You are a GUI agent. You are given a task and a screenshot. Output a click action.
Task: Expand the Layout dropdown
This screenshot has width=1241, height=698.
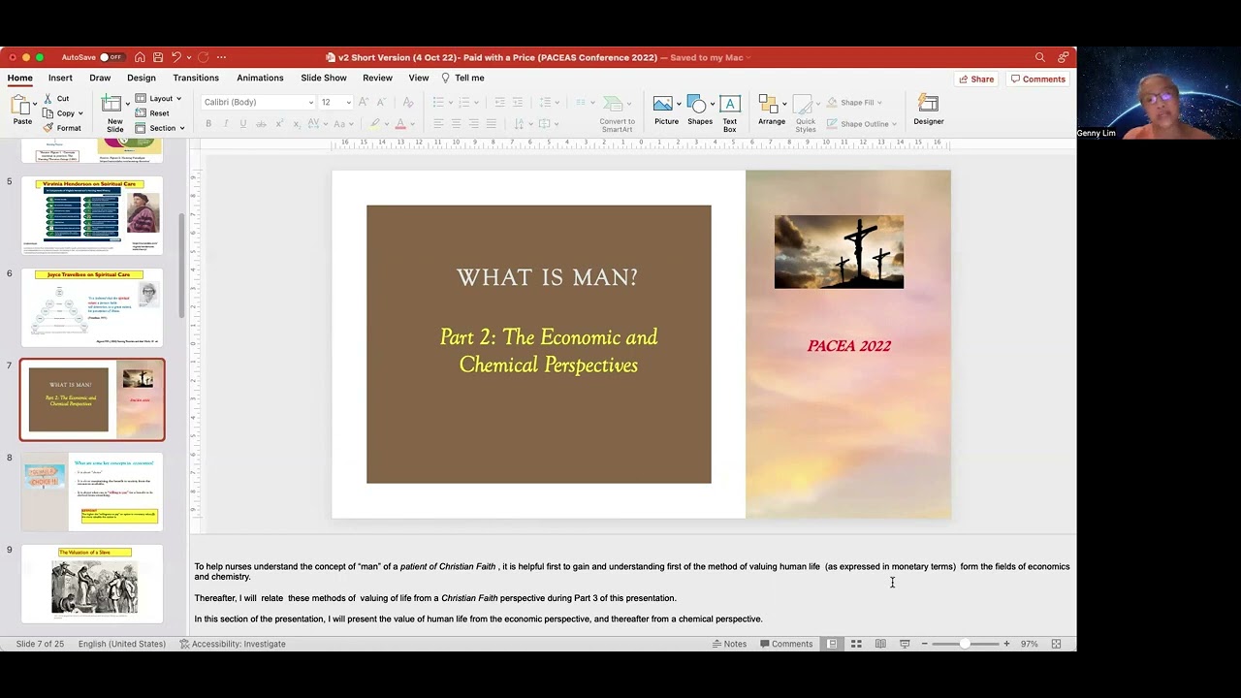[x=159, y=98]
